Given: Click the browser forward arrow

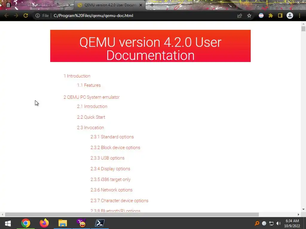Looking at the screenshot, I should point(16,16).
